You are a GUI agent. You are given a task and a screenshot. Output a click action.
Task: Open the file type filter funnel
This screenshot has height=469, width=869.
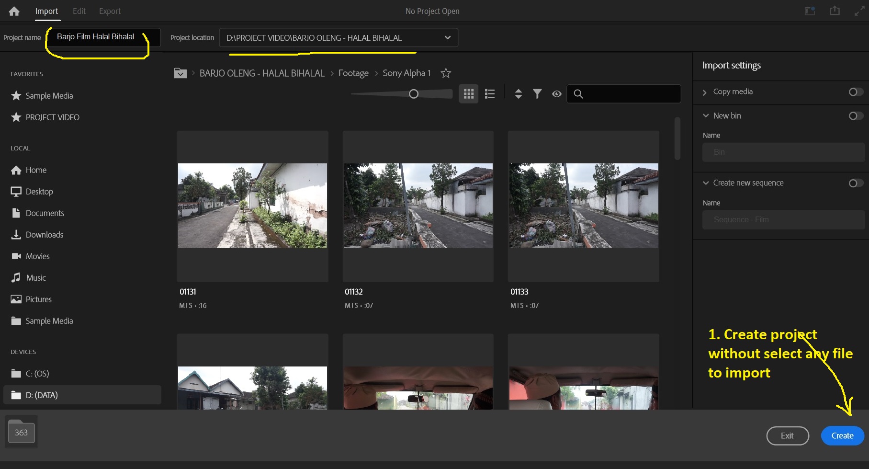pyautogui.click(x=537, y=94)
